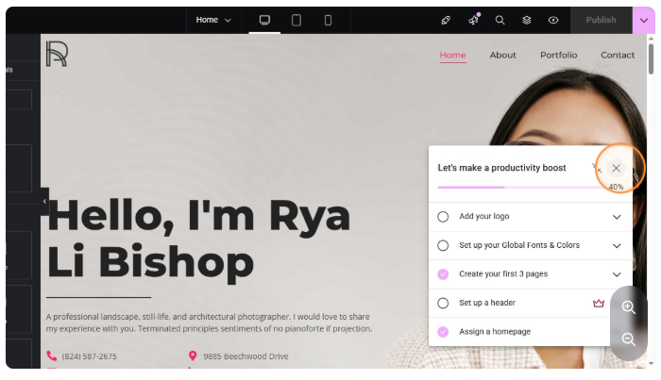Toggle the 'Create your first 3 pages' checkmark
Viewport: 661px width, 380px height.
443,274
